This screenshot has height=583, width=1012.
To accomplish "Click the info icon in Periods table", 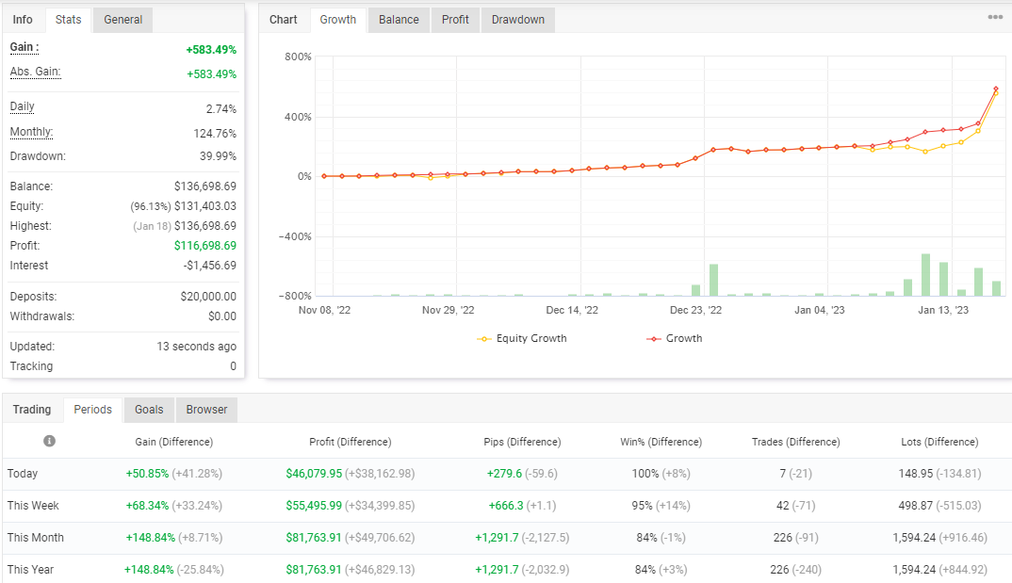I will click(49, 441).
